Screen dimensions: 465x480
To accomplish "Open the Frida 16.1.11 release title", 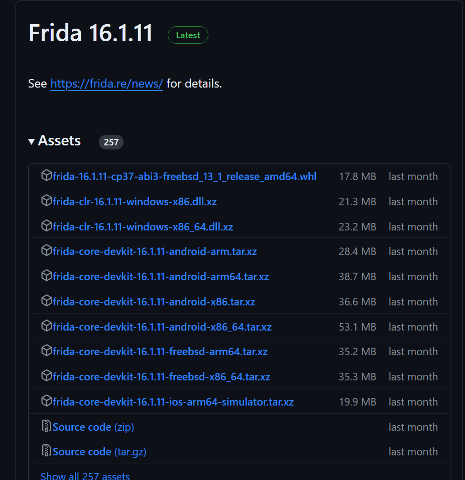I will tap(90, 33).
